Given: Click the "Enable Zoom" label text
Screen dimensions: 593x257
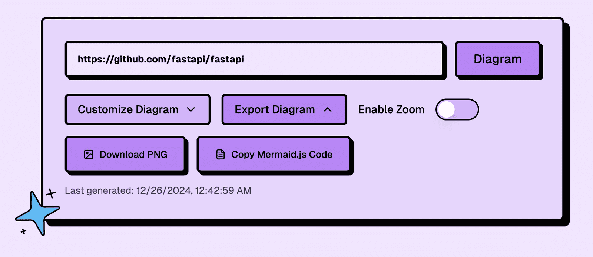Looking at the screenshot, I should 391,109.
